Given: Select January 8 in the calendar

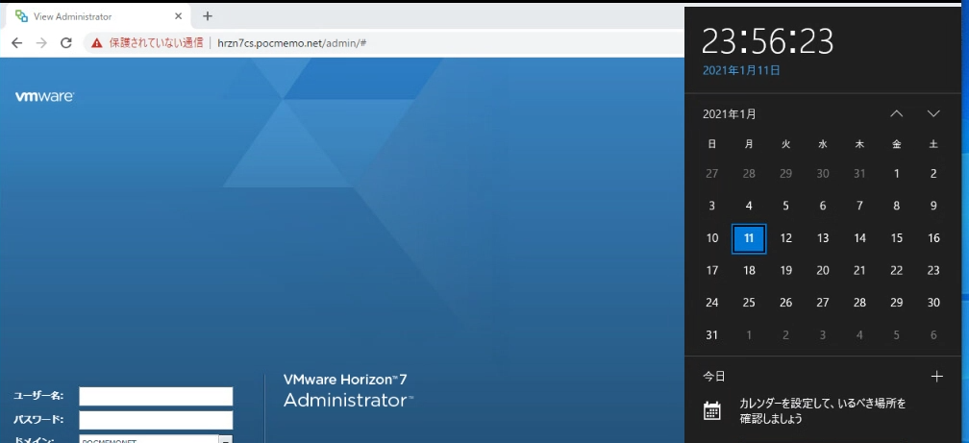Looking at the screenshot, I should [x=897, y=206].
